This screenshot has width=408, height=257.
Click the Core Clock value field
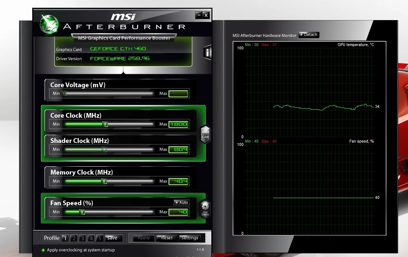[x=178, y=124]
